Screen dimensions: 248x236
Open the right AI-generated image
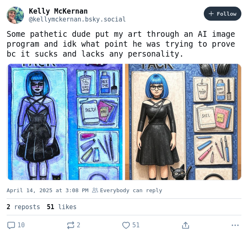pos(183,122)
